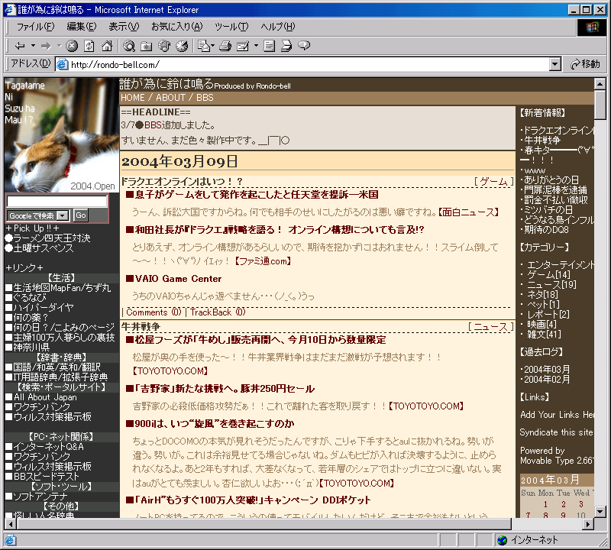Click the Forward arrow toolbar button

pos(46,46)
